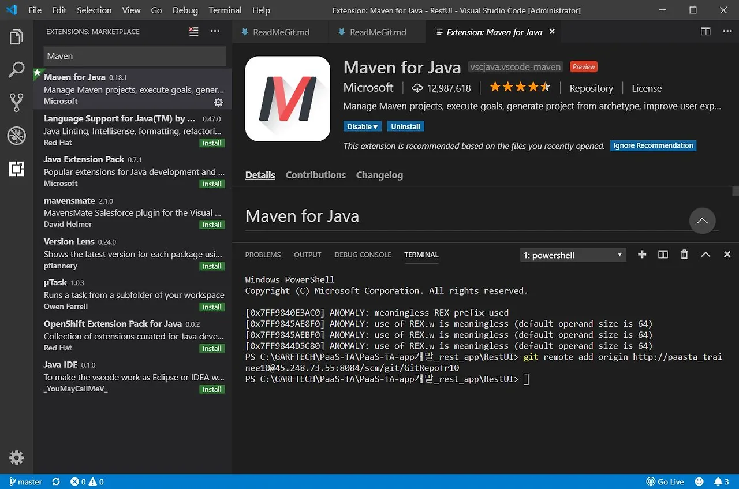Open the Selection menu
The width and height of the screenshot is (739, 489).
pos(94,10)
